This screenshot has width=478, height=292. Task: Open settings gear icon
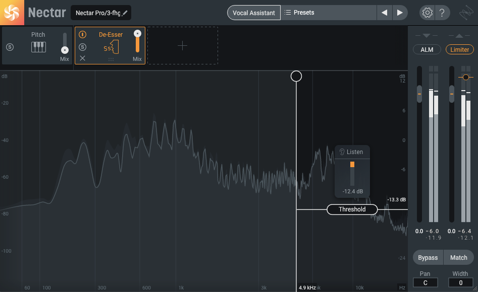[427, 13]
